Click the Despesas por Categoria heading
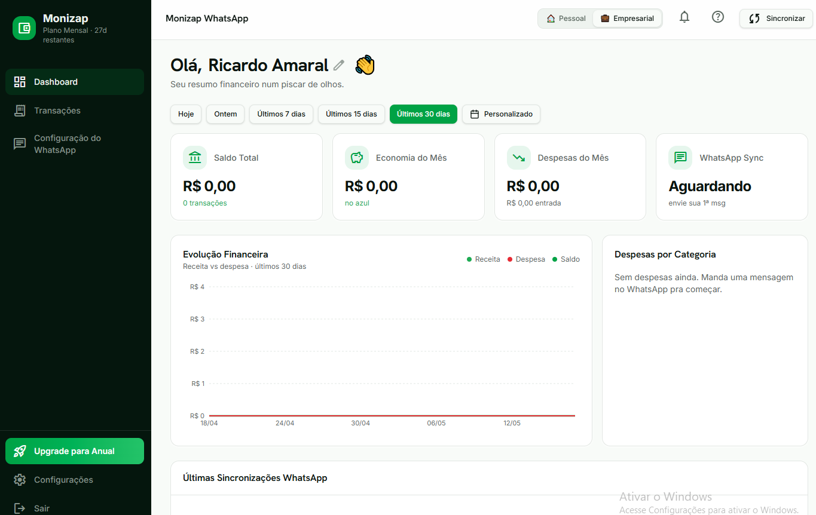This screenshot has height=515, width=816. pyautogui.click(x=665, y=255)
